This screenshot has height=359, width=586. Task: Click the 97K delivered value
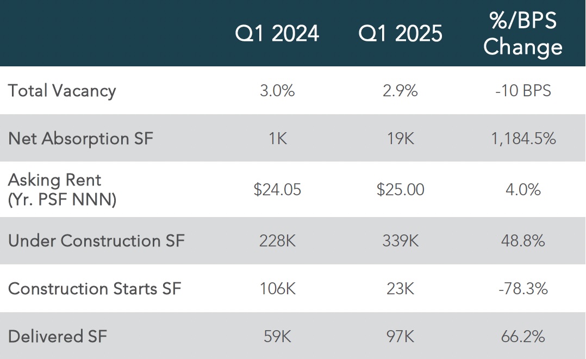pos(400,337)
